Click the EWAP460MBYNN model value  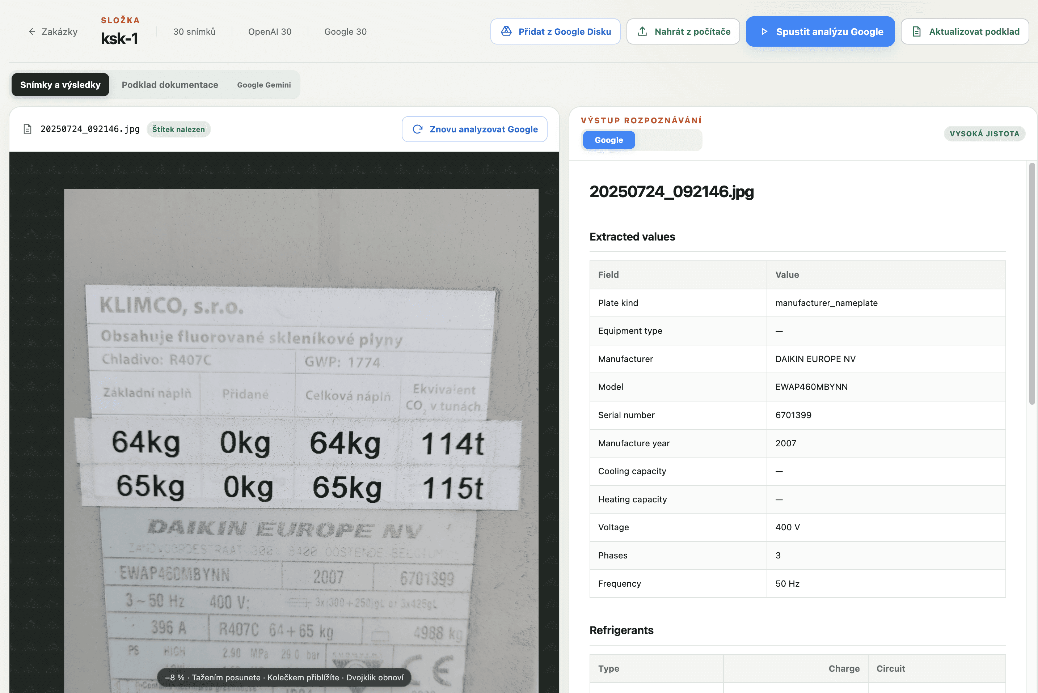pos(811,387)
